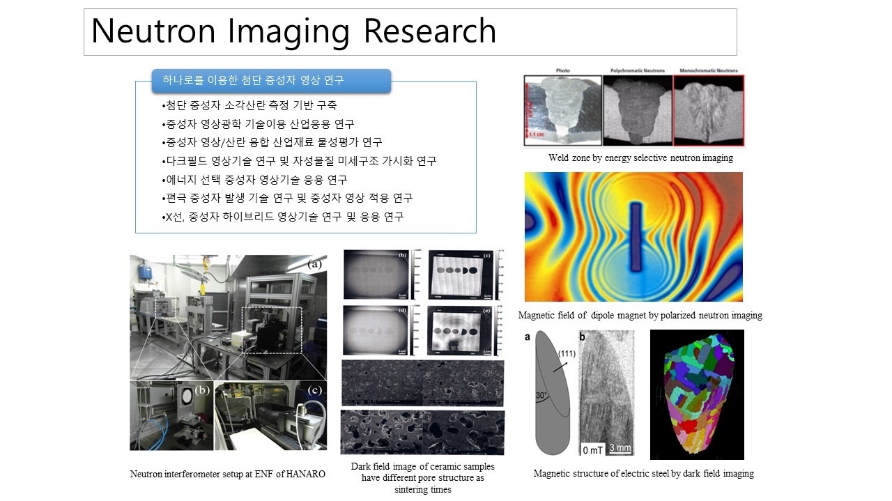This screenshot has height=501, width=892.
Task: Select the lower SEM micrograph with large pores
Action: [422, 432]
